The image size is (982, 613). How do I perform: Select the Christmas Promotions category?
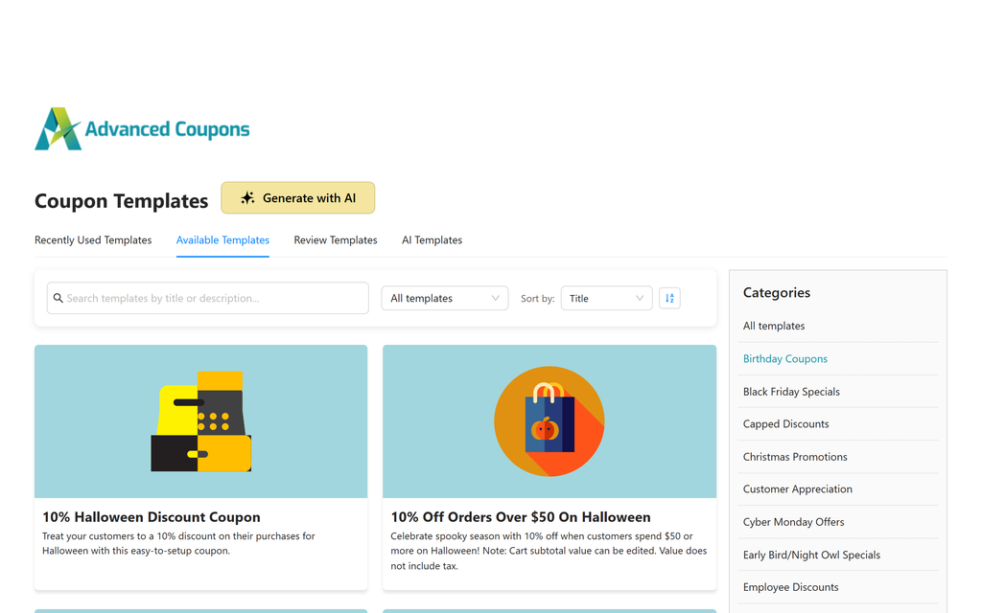(795, 457)
